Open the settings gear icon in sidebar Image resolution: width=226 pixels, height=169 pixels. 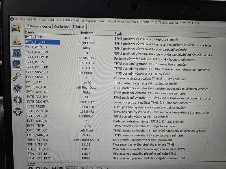tap(17, 100)
